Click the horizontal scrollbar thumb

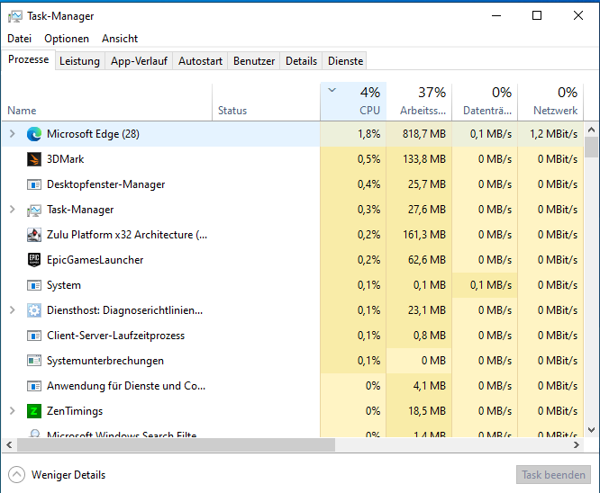(x=176, y=444)
